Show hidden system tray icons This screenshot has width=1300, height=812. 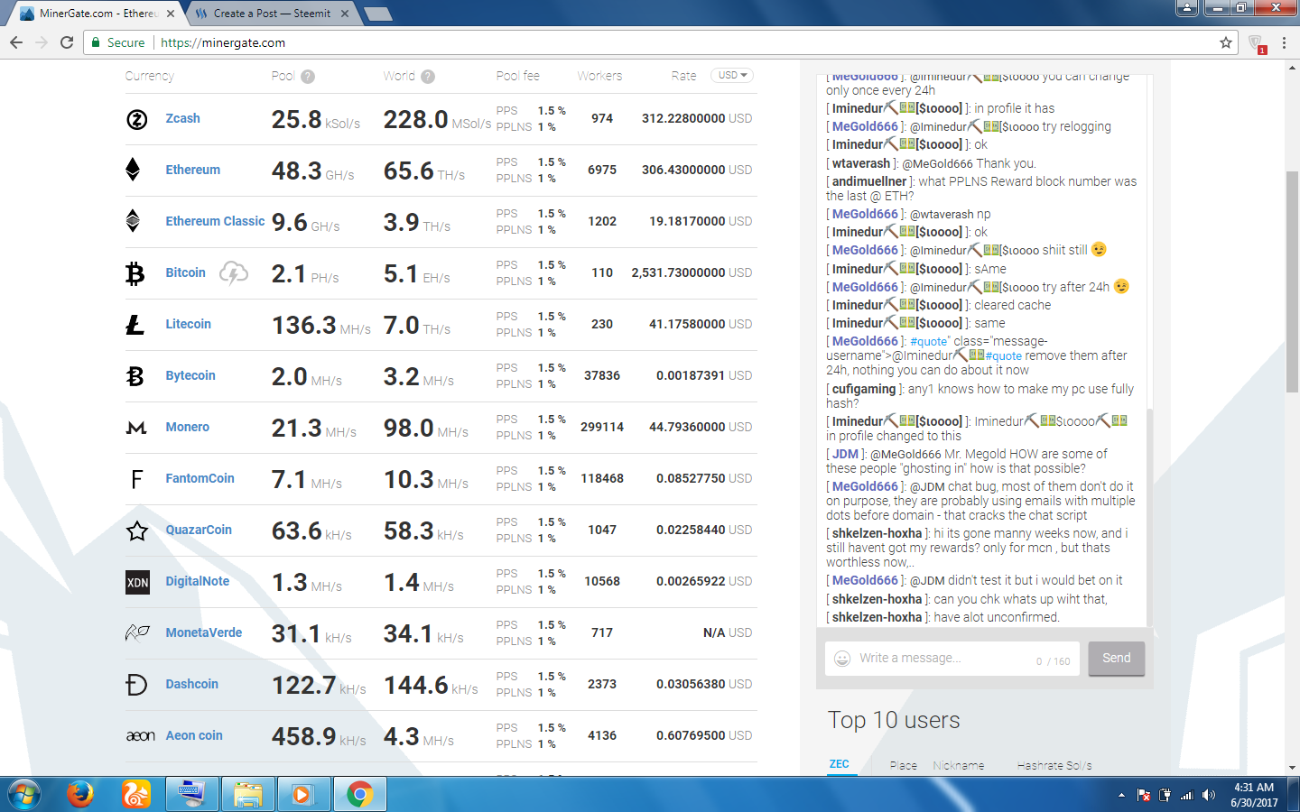point(1121,795)
